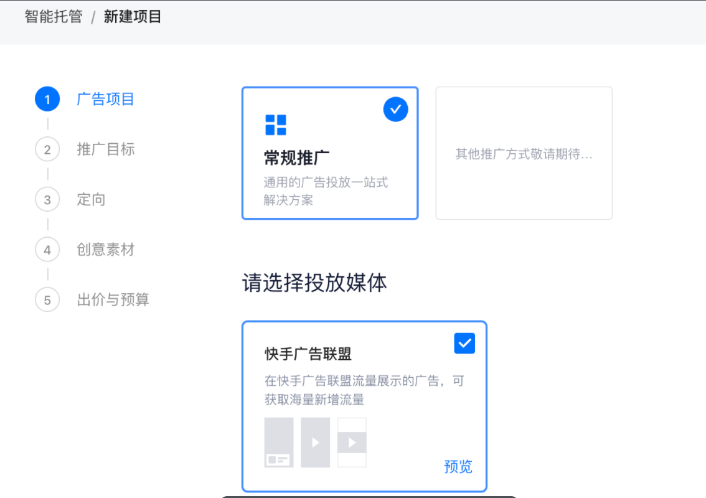Image resolution: width=706 pixels, height=498 pixels.
Task: Click step circle 5 for 出价与预算
Action: [x=47, y=299]
